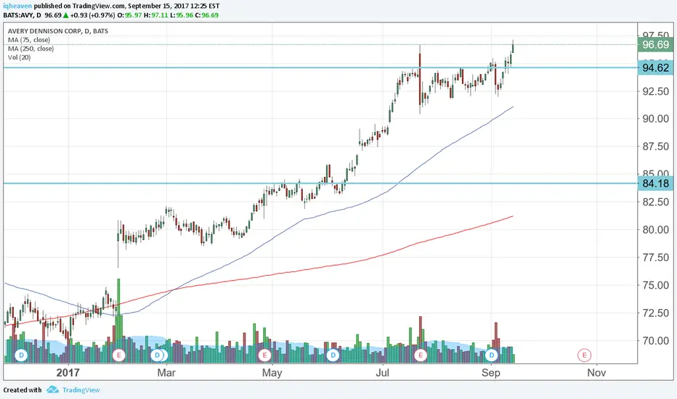The width and height of the screenshot is (677, 399).
Task: Click the 'Sep' time axis label
Action: pyautogui.click(x=491, y=372)
